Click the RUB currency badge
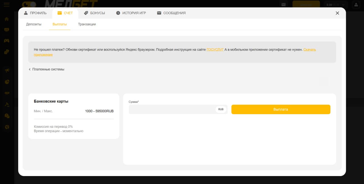Viewport: 364px width, 184px height. [x=221, y=109]
